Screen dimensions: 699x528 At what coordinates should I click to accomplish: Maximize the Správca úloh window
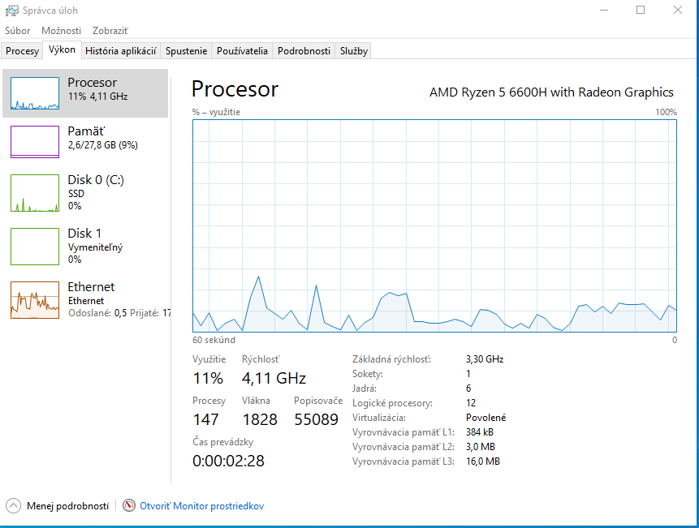point(641,10)
